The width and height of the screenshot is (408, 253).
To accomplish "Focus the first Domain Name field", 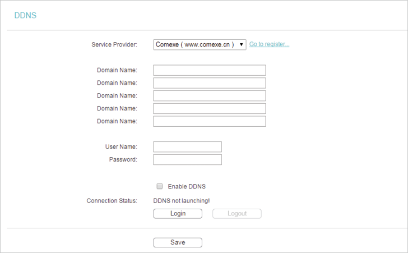I will 210,70.
